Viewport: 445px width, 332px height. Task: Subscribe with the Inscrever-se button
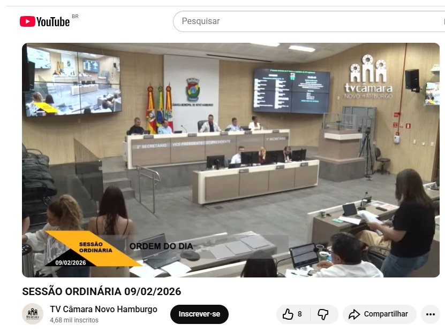click(x=199, y=314)
